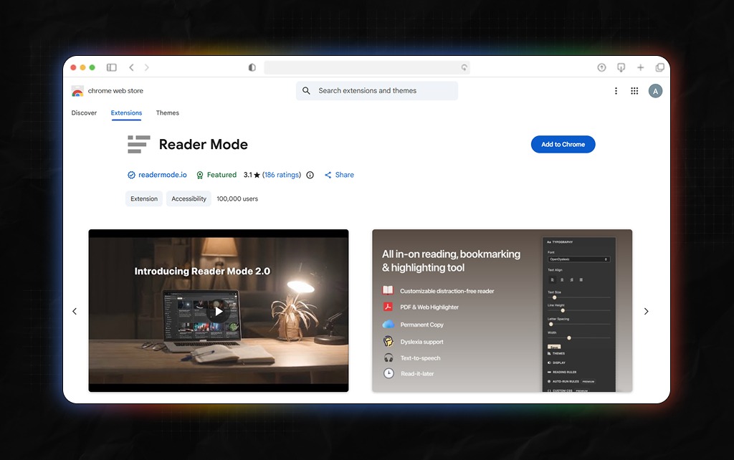
Task: Click the 3.1 star rating
Action: pyautogui.click(x=252, y=175)
